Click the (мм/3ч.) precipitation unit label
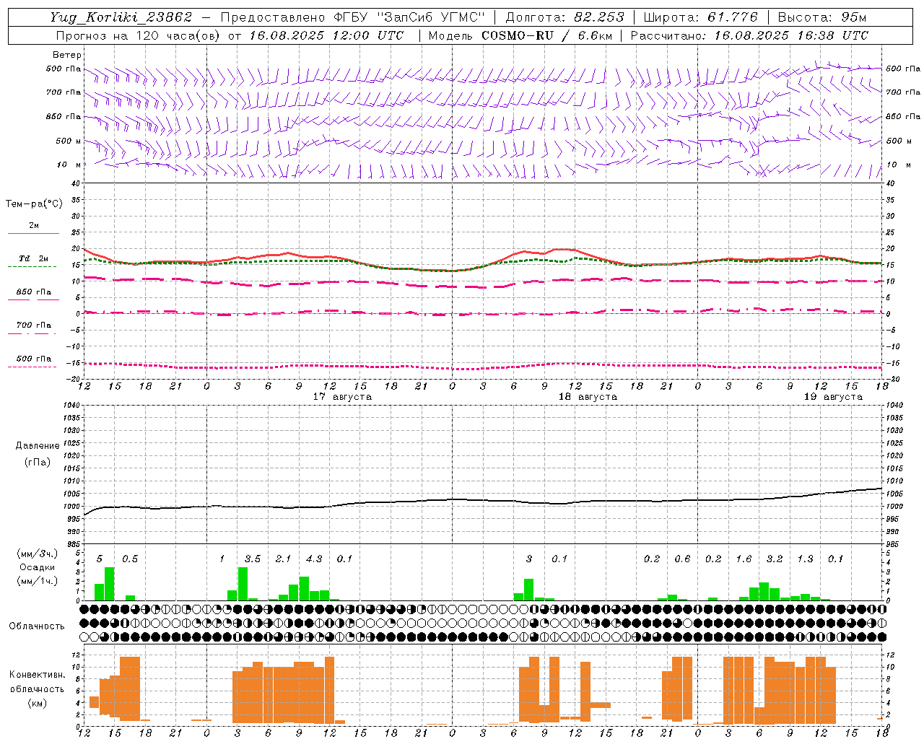 [x=38, y=554]
